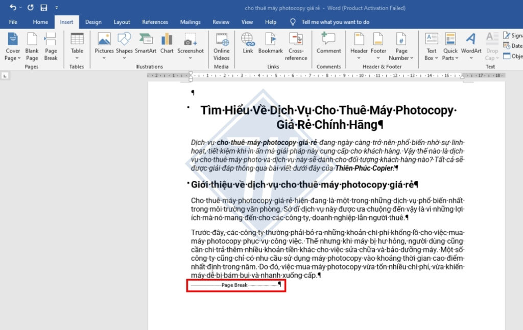Viewport: 523px width, 330px height.
Task: Open the Page Number dropdown
Action: click(x=401, y=46)
